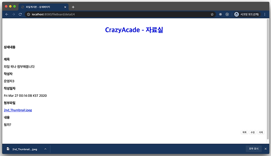Click the browser forward arrow

[x=14, y=14]
